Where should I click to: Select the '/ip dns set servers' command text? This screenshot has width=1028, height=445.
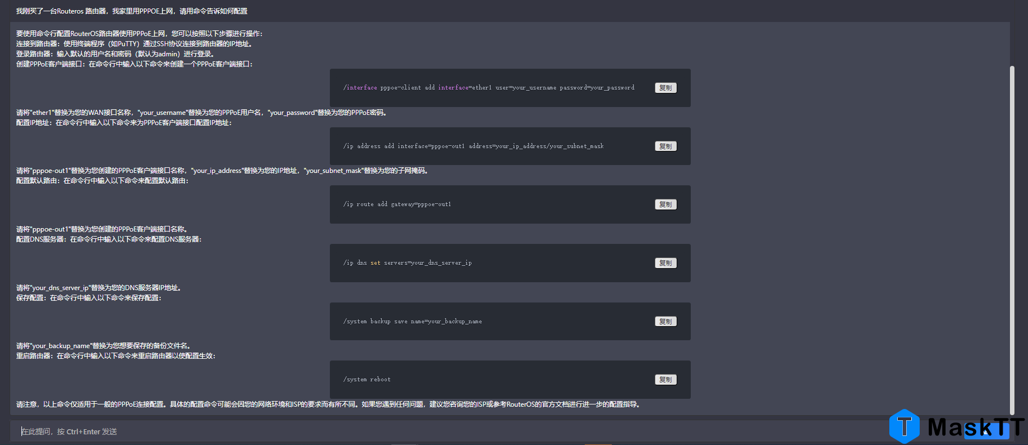(407, 263)
